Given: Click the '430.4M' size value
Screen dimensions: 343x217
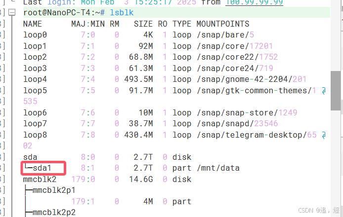Looking at the screenshot, I should click(138, 135).
